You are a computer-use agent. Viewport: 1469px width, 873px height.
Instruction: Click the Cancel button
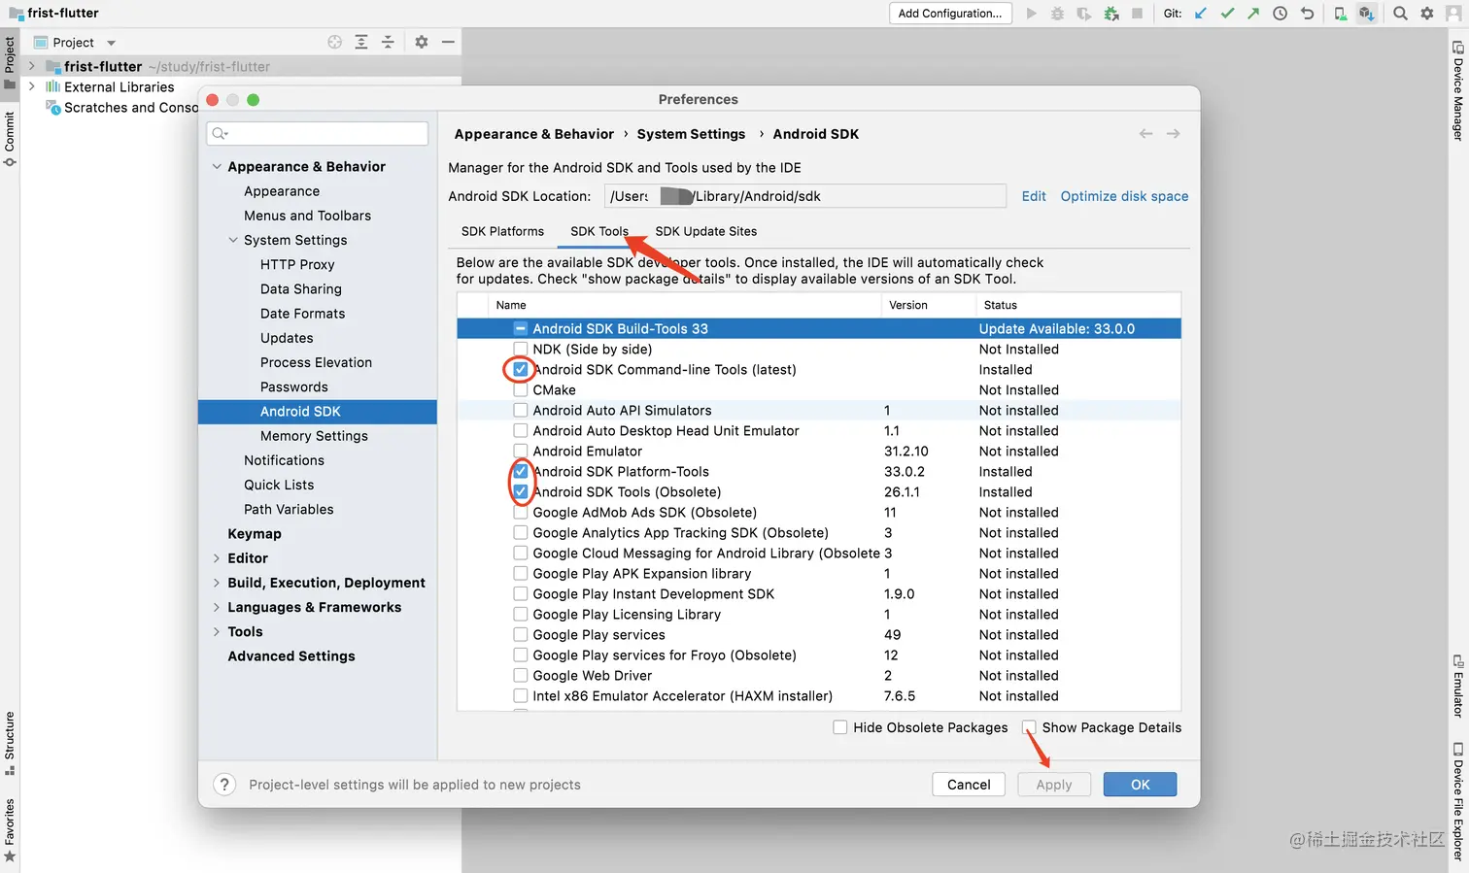(969, 785)
